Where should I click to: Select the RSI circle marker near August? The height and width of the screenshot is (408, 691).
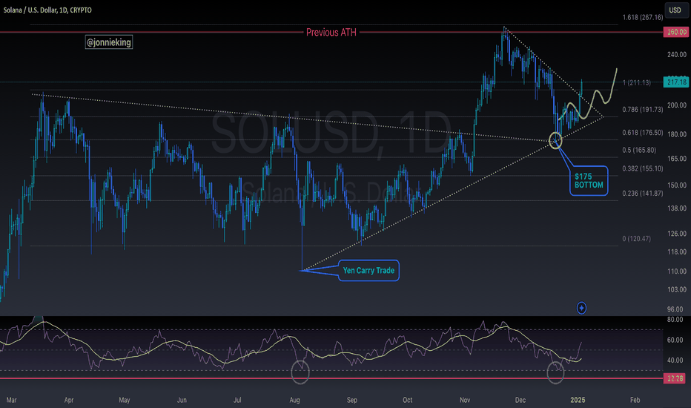click(x=300, y=372)
